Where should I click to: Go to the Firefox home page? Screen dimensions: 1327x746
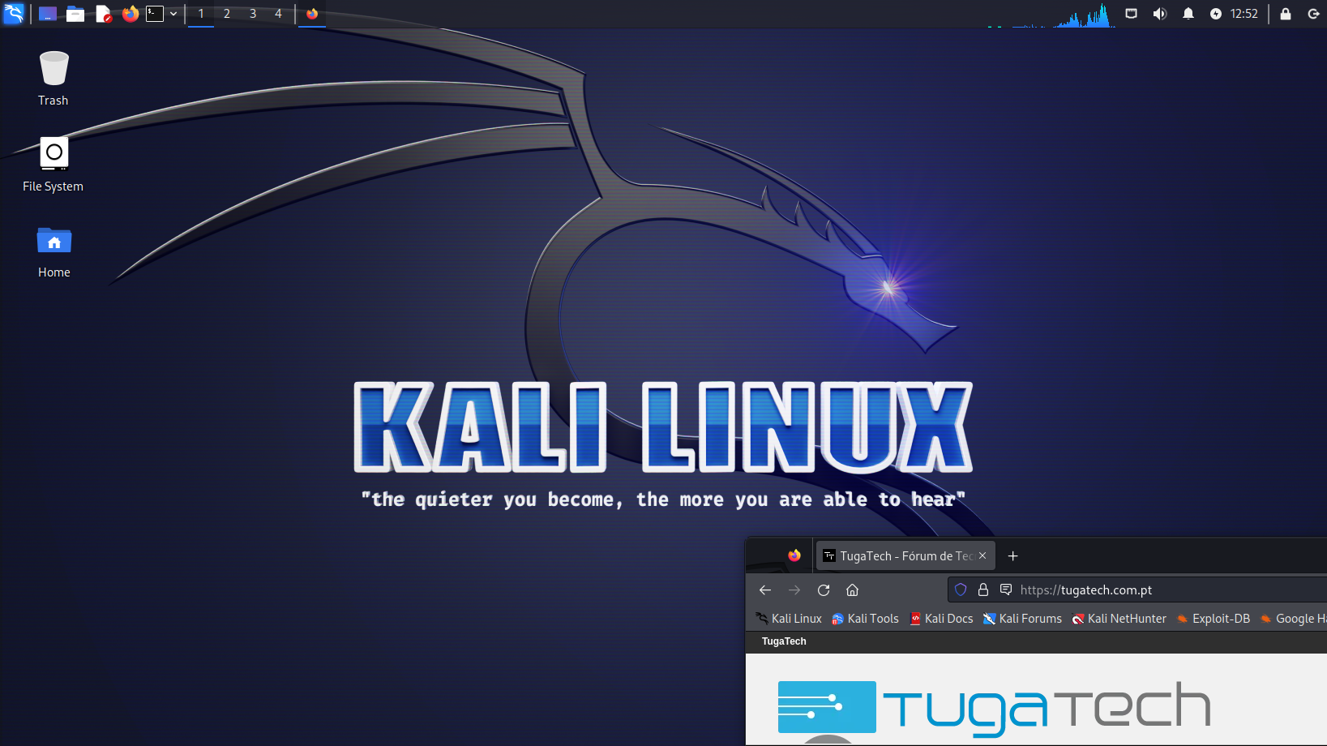pyautogui.click(x=852, y=590)
